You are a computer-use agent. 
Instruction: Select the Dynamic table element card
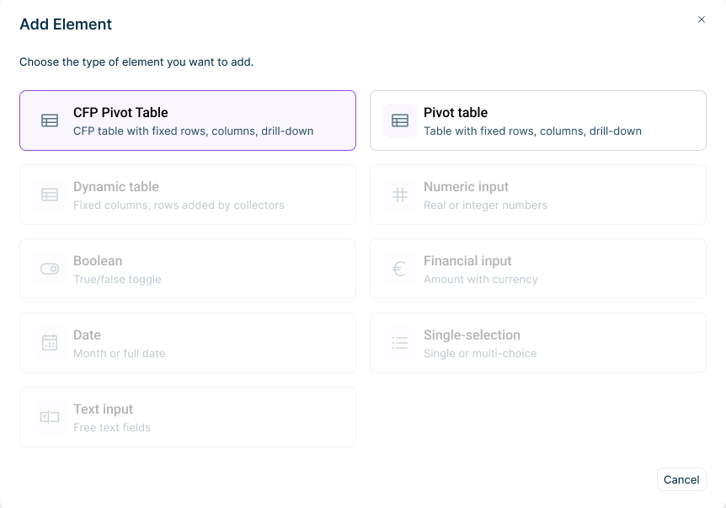(x=187, y=195)
